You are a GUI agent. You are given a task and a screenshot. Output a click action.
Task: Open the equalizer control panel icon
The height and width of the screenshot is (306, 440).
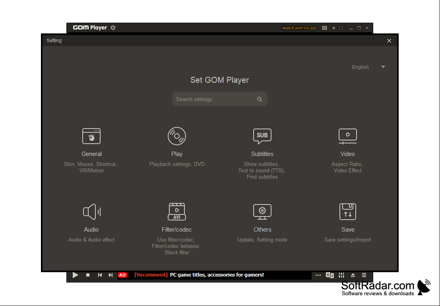coord(341,275)
